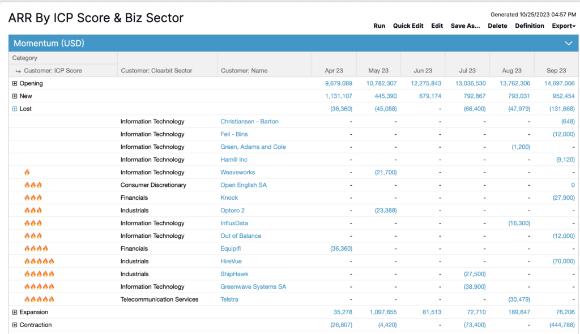
Task: Open customer Optoro 2
Action: (x=232, y=211)
